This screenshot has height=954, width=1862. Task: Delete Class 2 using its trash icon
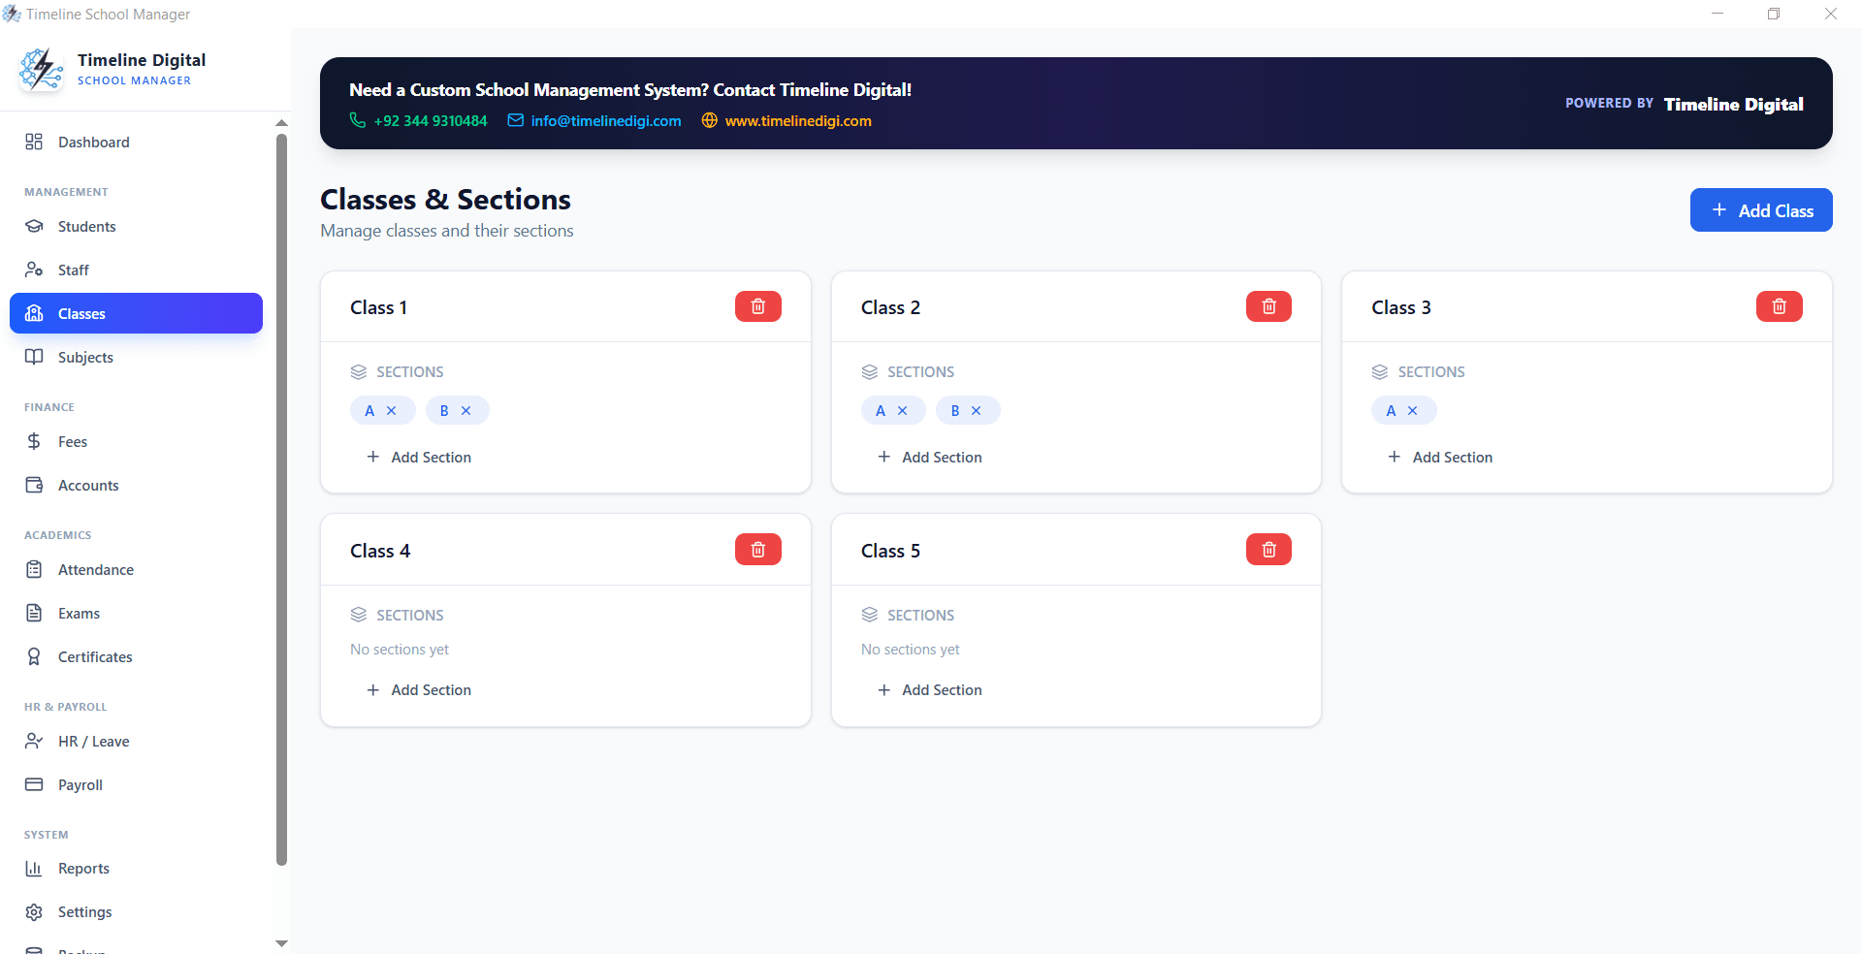coord(1268,306)
